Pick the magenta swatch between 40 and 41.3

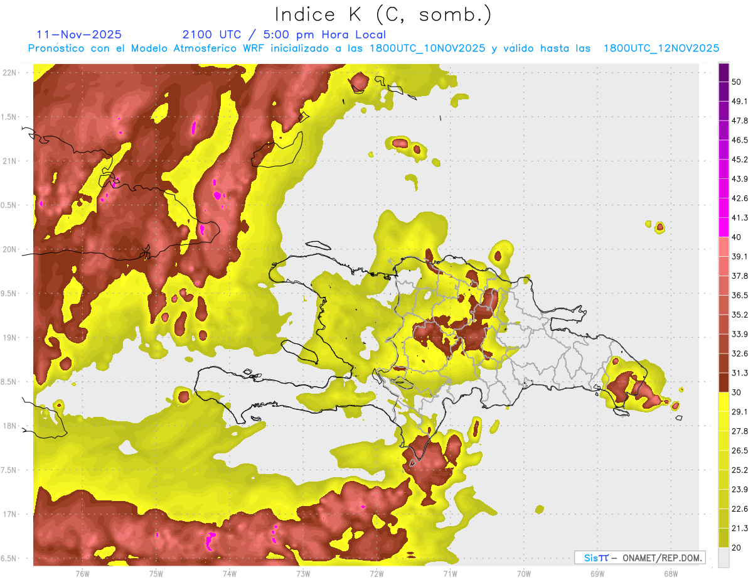coord(724,227)
